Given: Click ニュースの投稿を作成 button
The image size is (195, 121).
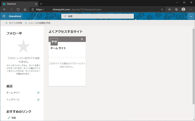Looking at the screenshot, I should click(37, 23).
